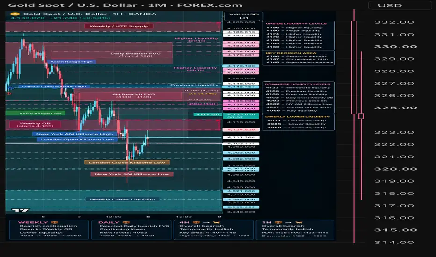Open the 1H bias summary card
The height and width of the screenshot is (257, 436).
(294, 230)
